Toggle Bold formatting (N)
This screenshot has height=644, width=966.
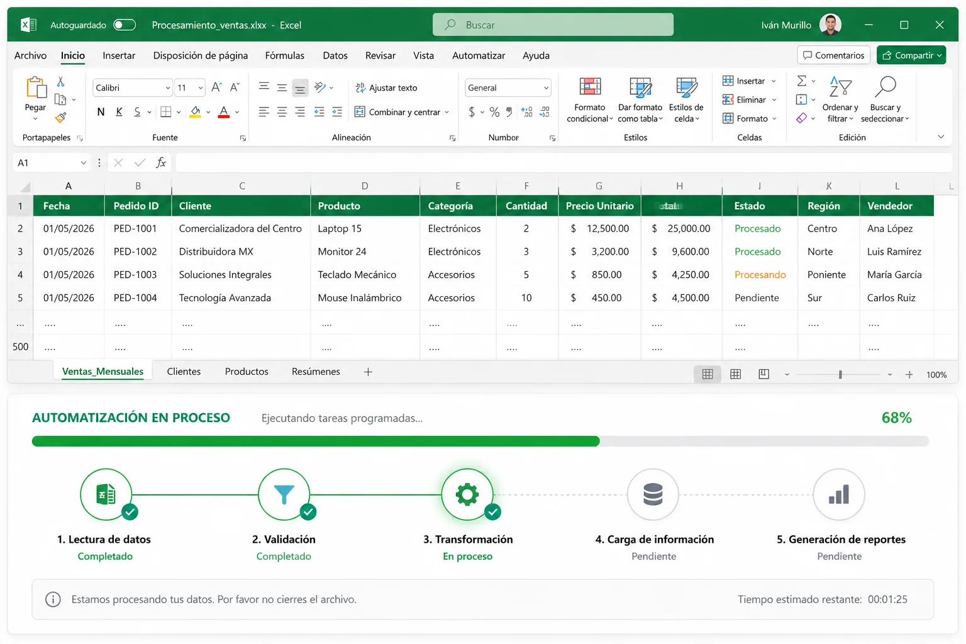[101, 112]
